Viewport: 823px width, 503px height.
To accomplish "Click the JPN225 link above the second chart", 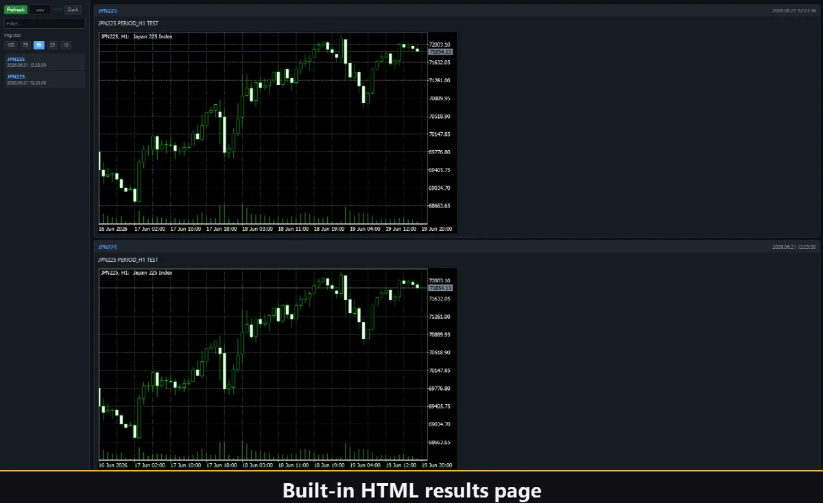I will point(107,247).
